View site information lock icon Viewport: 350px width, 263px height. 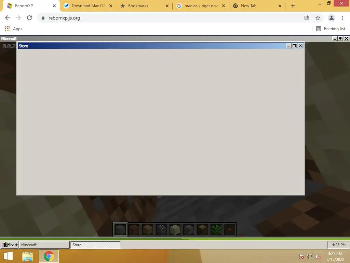click(43, 18)
